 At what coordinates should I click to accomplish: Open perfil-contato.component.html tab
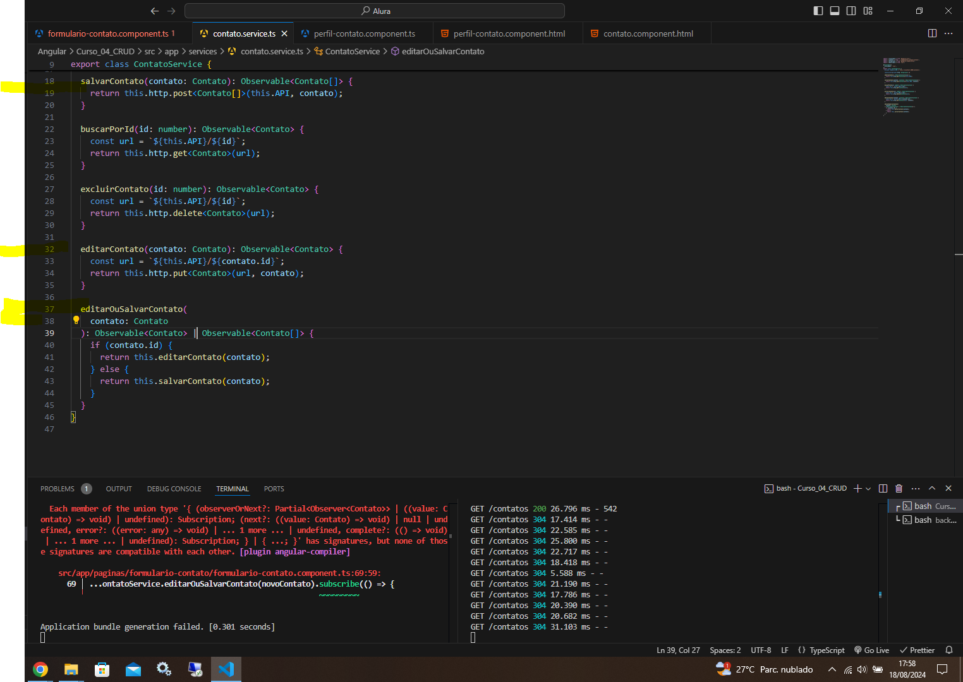click(509, 33)
